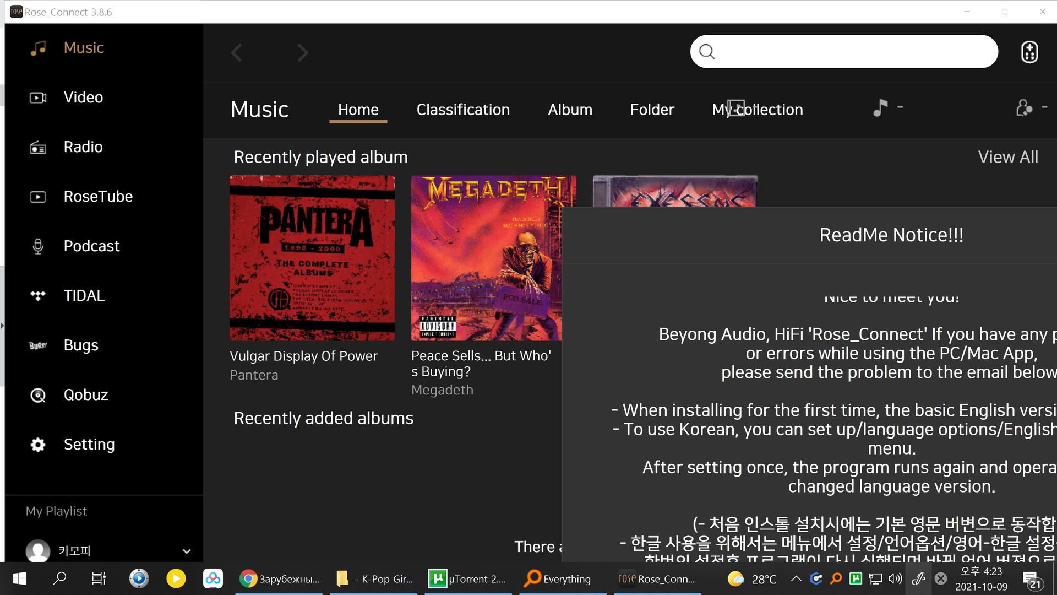
Task: Switch to the Classification tab
Action: (x=463, y=110)
